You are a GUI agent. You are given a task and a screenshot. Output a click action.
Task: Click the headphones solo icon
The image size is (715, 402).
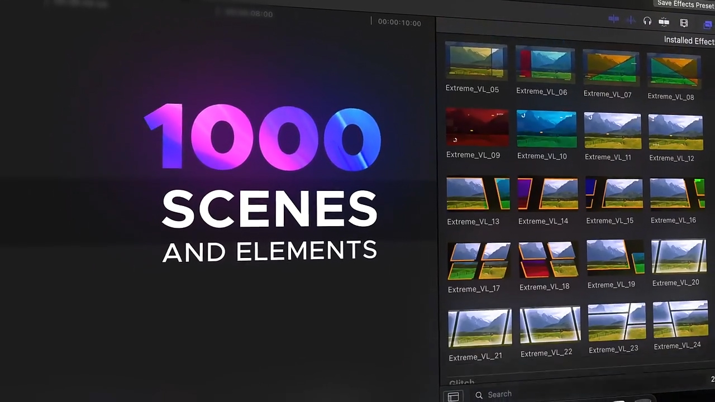tap(647, 21)
